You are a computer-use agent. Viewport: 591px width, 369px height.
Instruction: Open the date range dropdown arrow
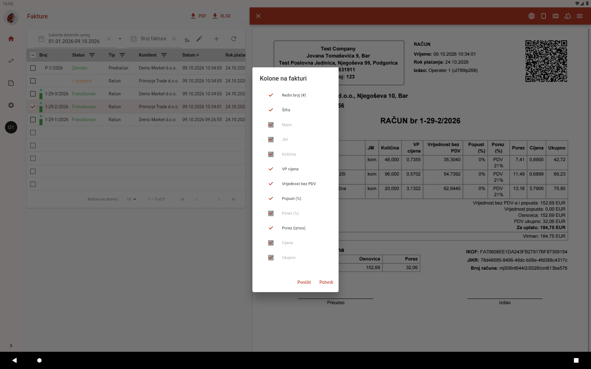(x=120, y=39)
